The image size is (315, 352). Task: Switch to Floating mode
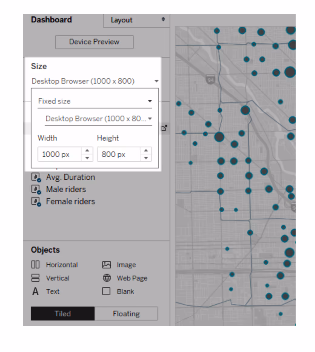(126, 314)
